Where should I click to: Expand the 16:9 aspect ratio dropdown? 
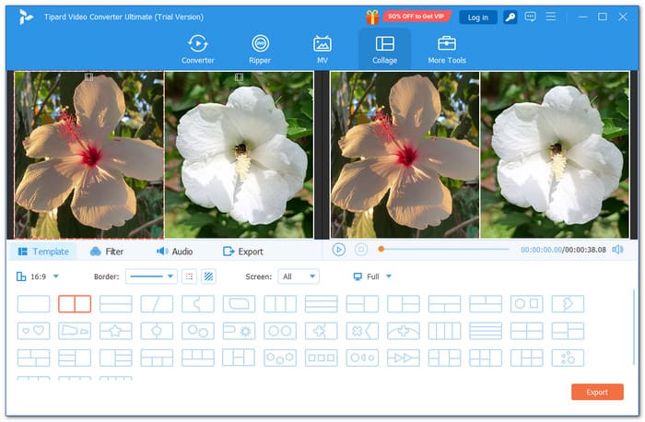click(x=39, y=276)
